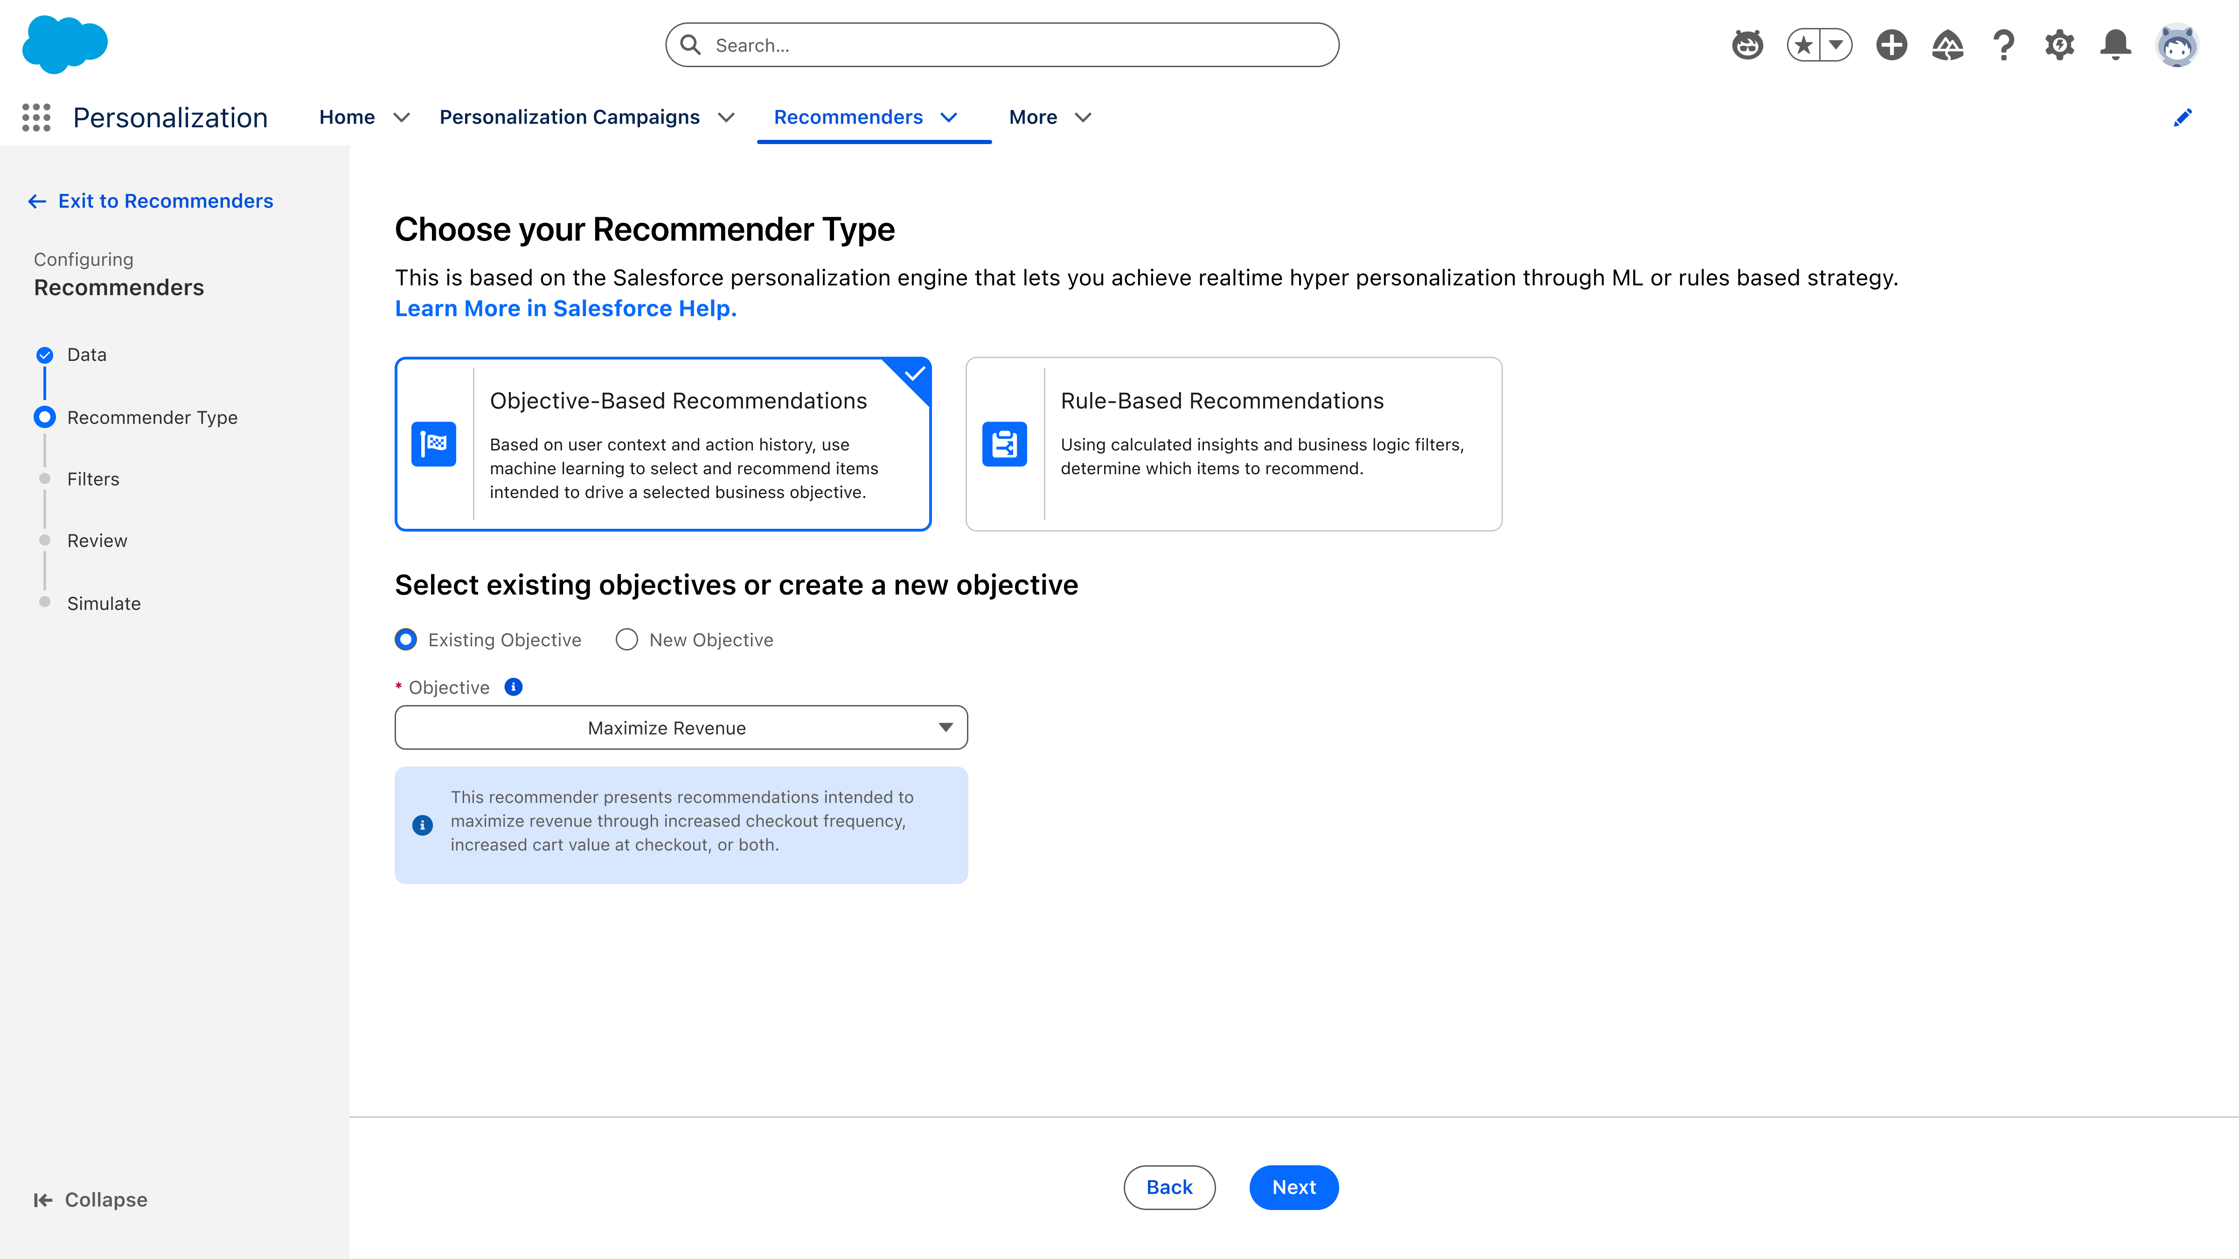Open the Astro guidance center icon
Image resolution: width=2239 pixels, height=1259 pixels.
click(x=1747, y=44)
